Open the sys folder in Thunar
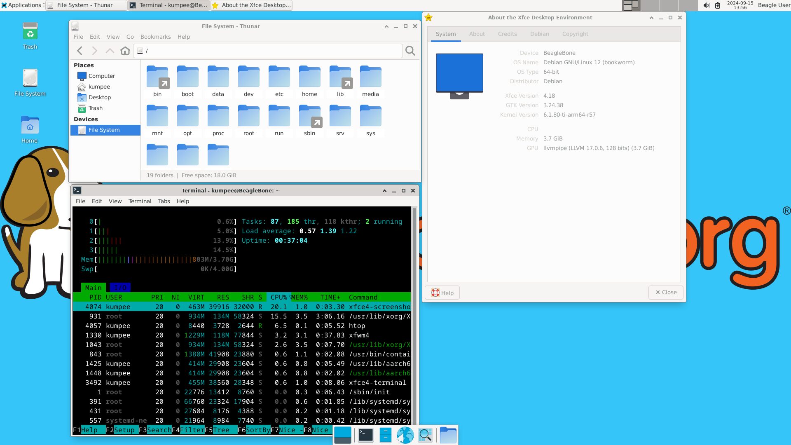This screenshot has width=791, height=445. pyautogui.click(x=370, y=120)
